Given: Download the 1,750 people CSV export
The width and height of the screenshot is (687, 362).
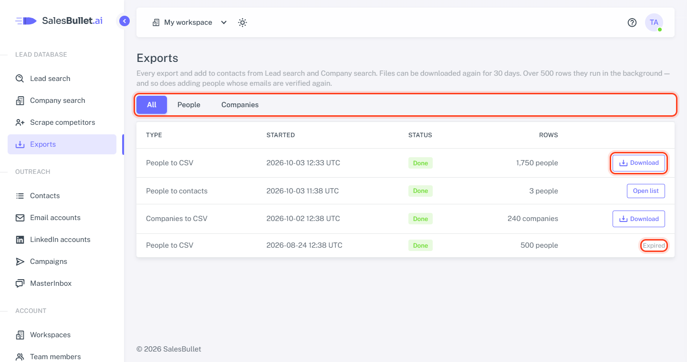Looking at the screenshot, I should click(x=639, y=163).
